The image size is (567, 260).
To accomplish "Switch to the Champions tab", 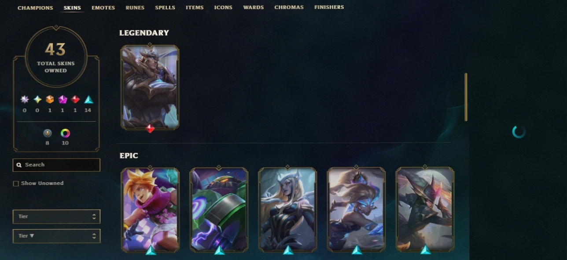I will tap(35, 7).
